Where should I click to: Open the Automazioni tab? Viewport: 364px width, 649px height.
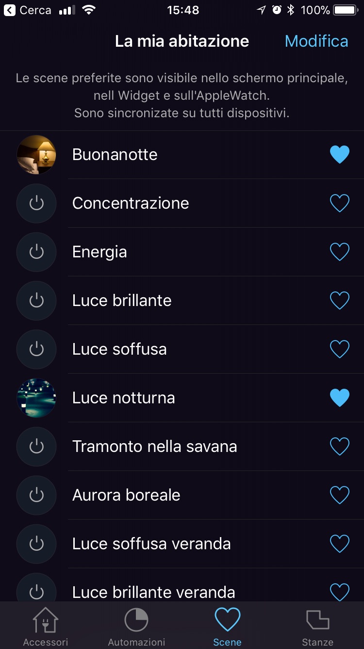tap(136, 627)
